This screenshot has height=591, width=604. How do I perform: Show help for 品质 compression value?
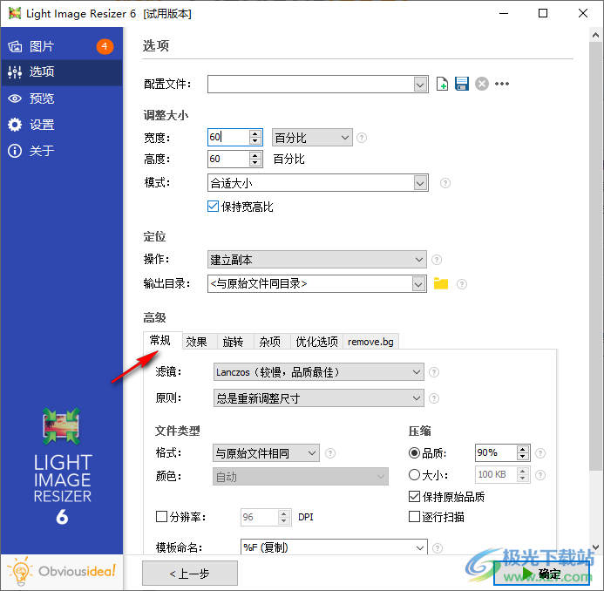(x=540, y=453)
